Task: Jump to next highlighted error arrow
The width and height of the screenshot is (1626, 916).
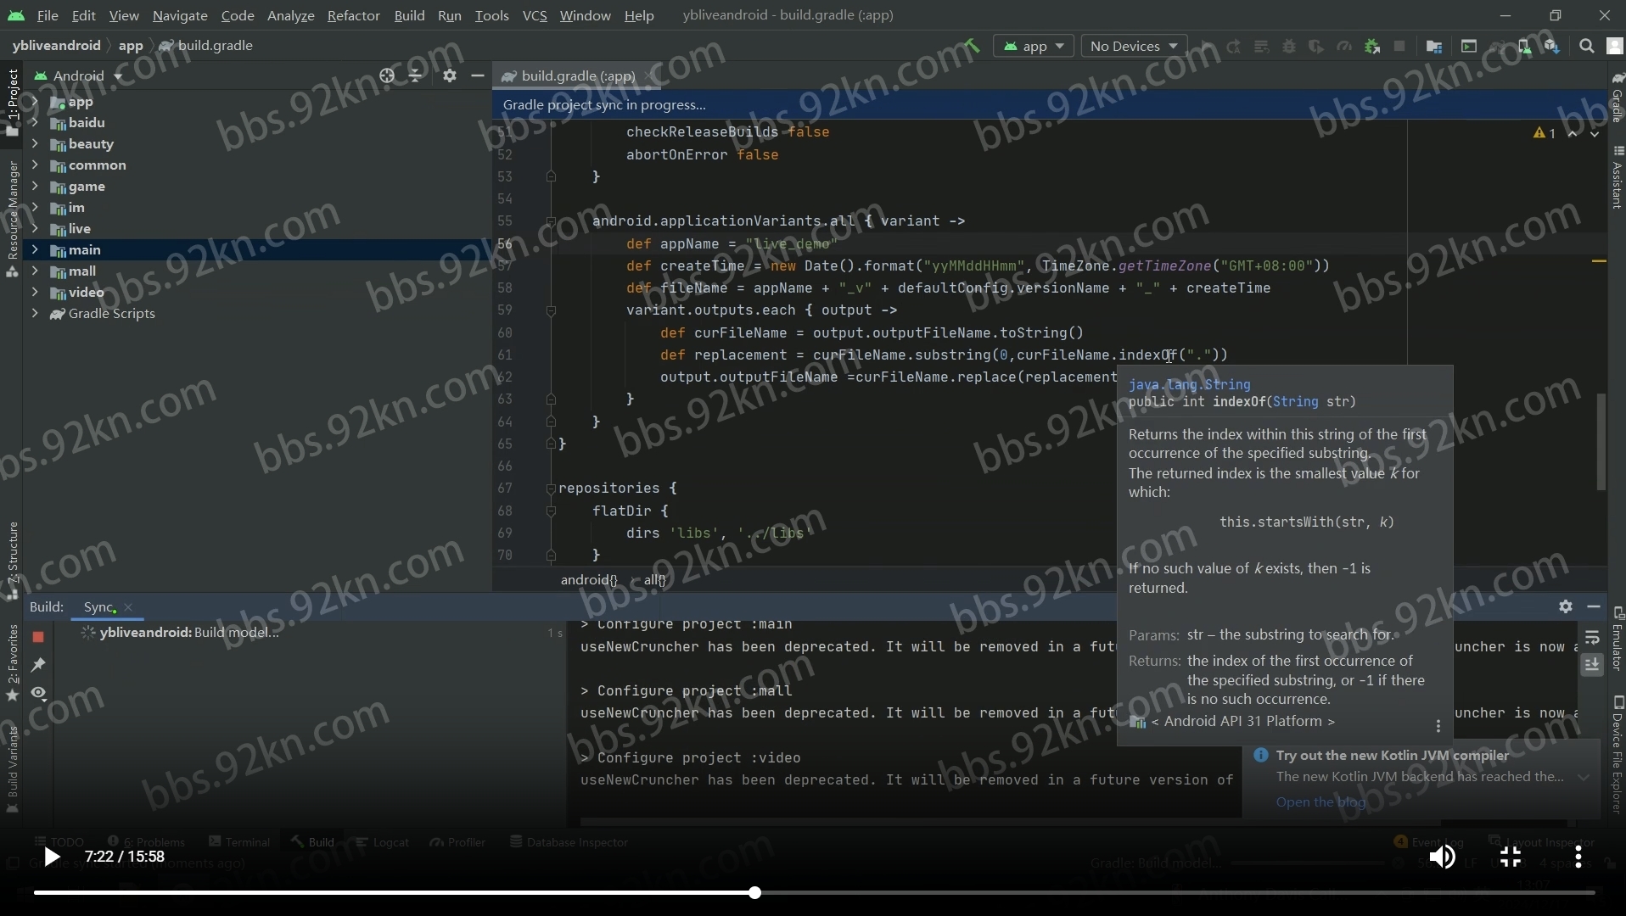Action: pos(1595,133)
